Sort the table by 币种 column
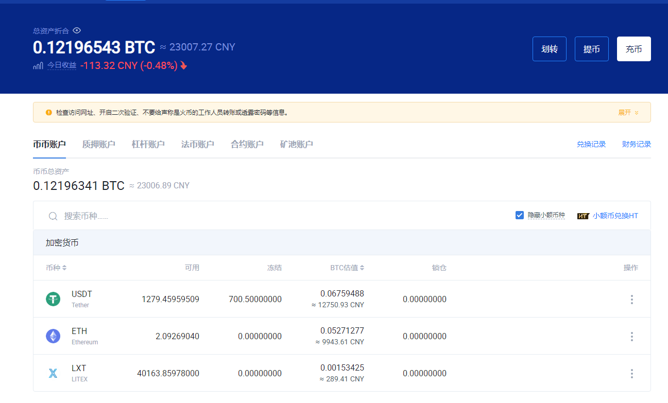668x403 pixels. pos(56,268)
